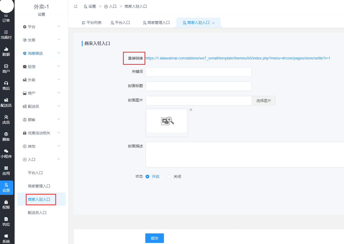Expand the 顾客 settings group in the menu
344x244 pixels.
point(41,119)
